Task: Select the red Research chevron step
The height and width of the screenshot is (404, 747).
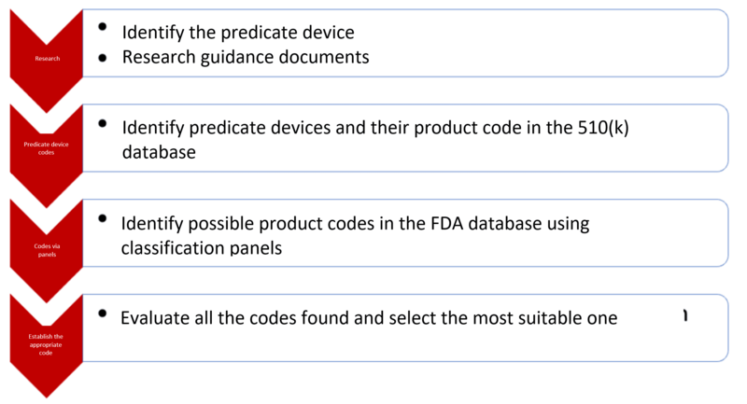Action: pyautogui.click(x=46, y=60)
